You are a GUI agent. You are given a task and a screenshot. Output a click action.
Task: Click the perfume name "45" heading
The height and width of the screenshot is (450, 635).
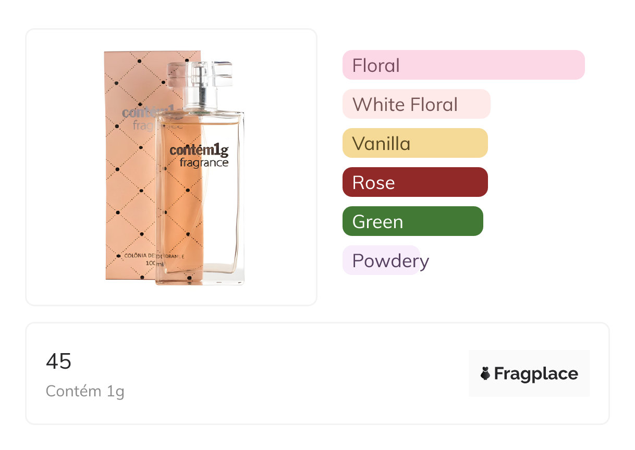59,361
